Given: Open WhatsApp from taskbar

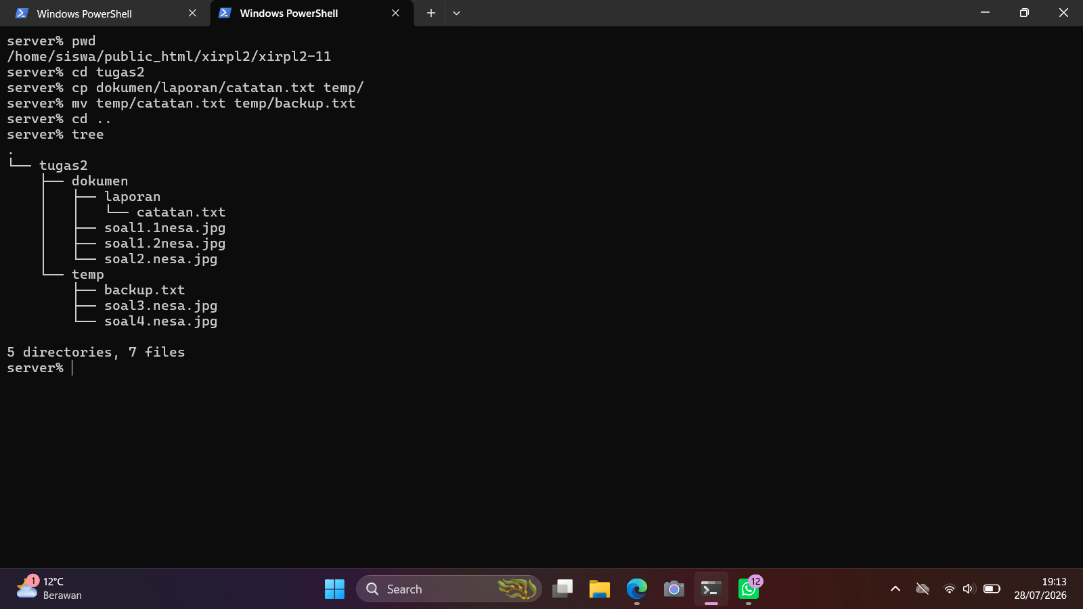Looking at the screenshot, I should [x=749, y=589].
